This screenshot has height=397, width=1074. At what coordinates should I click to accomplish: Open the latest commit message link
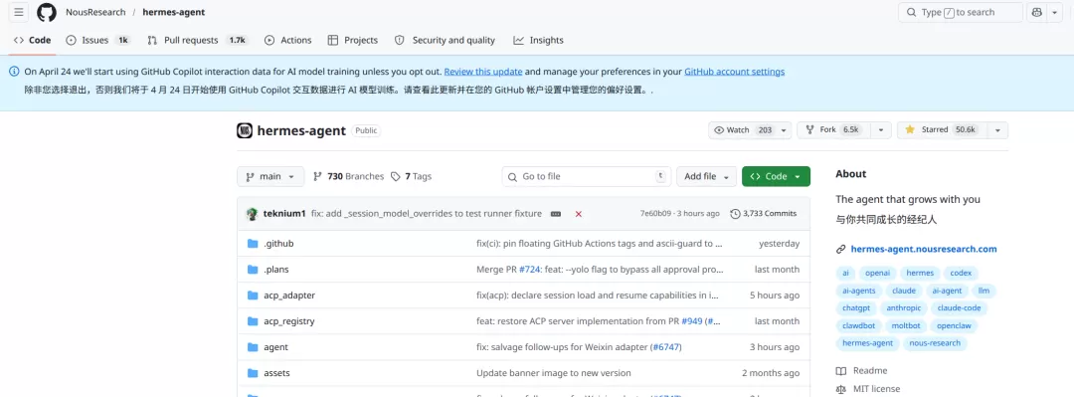(x=426, y=214)
